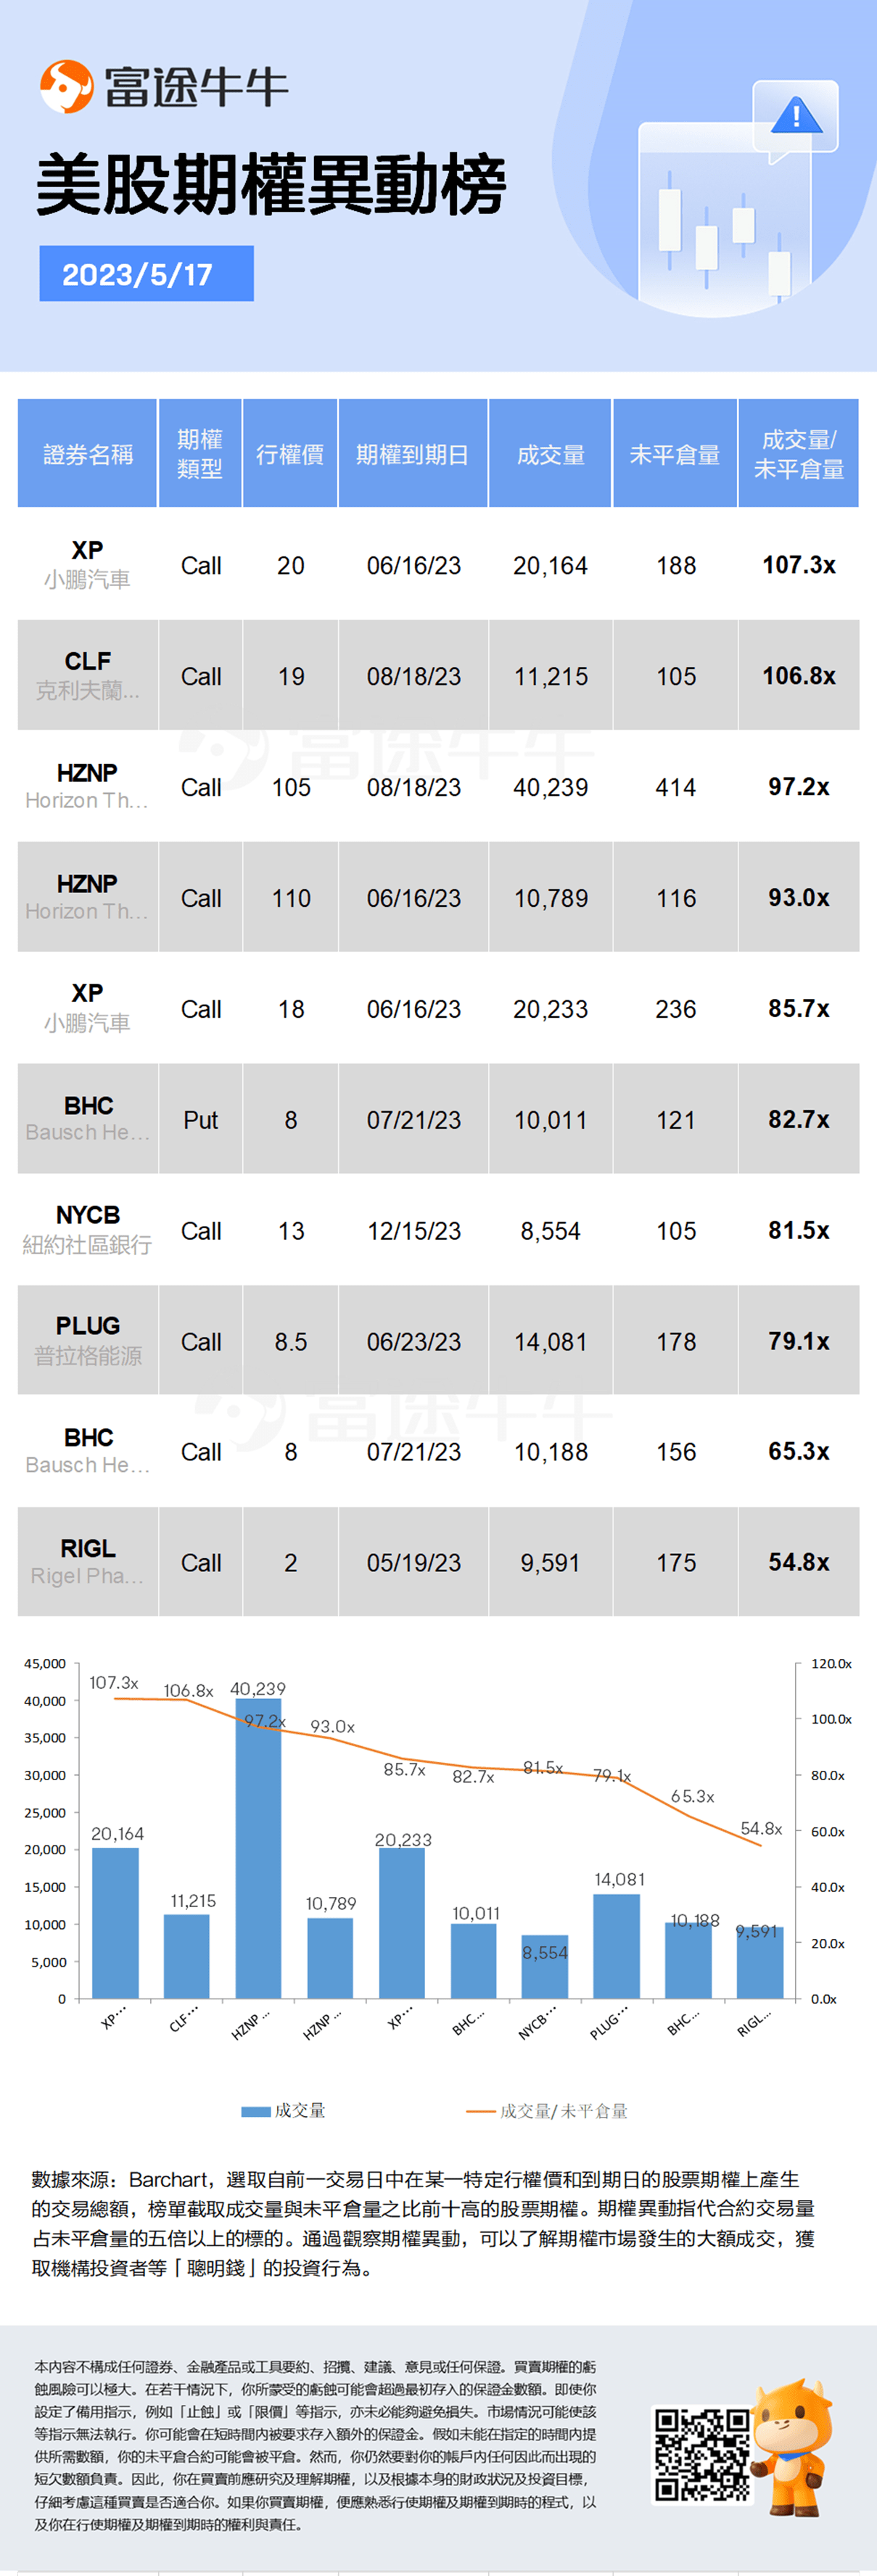The image size is (877, 2576).
Task: Click the 期權到期日 column header
Action: [412, 454]
